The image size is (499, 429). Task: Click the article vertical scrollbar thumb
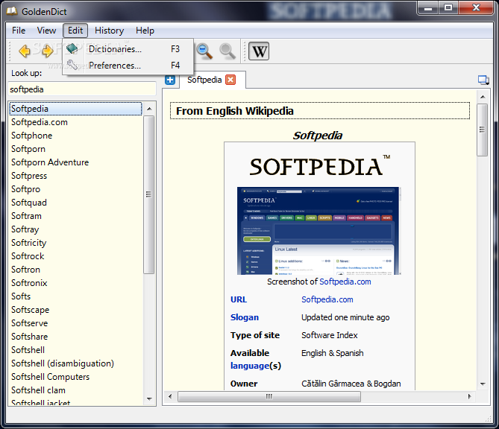click(483, 130)
